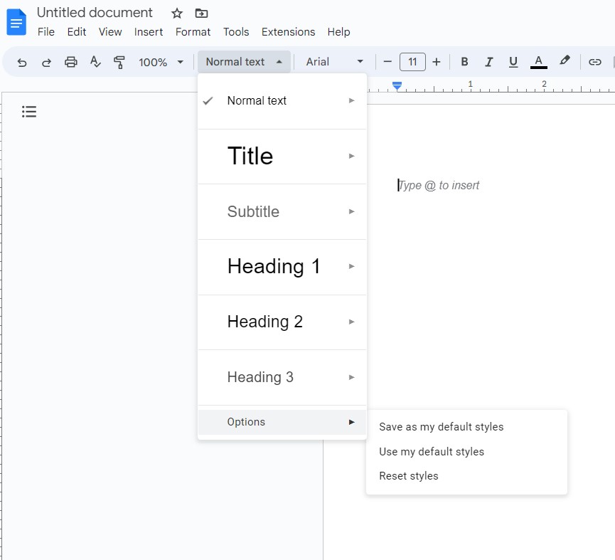Open the Extensions menu
The width and height of the screenshot is (615, 560).
[288, 32]
